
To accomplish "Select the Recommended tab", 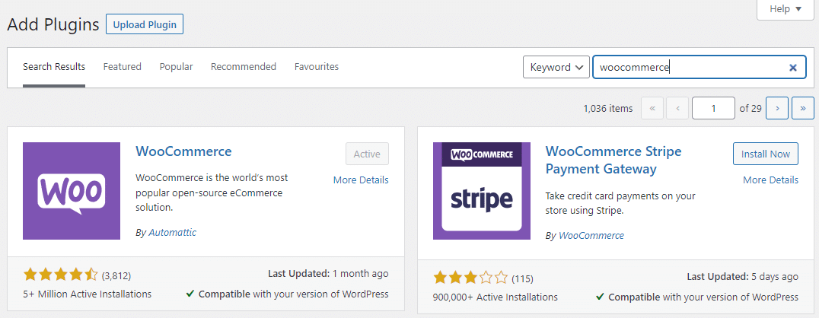I will click(244, 67).
